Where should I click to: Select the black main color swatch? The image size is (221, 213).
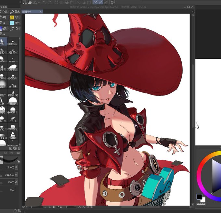tap(199, 196)
